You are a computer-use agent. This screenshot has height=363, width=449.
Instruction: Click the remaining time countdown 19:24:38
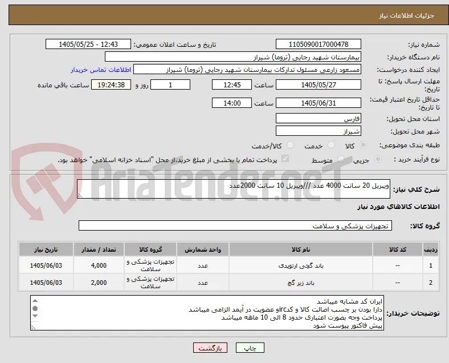111,85
